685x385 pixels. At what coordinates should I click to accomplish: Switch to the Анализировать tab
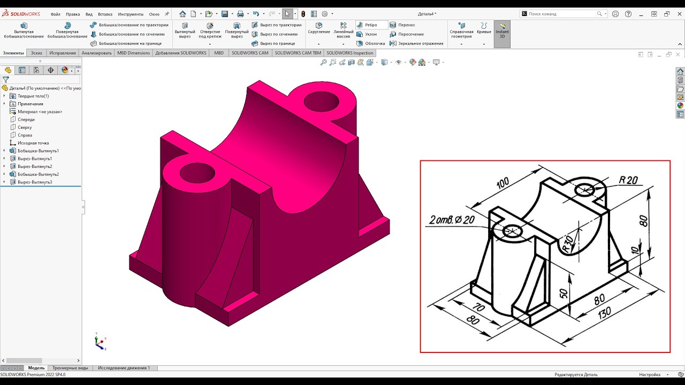(x=97, y=53)
